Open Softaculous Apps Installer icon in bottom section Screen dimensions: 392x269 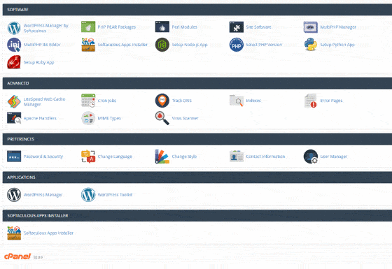pos(14,233)
